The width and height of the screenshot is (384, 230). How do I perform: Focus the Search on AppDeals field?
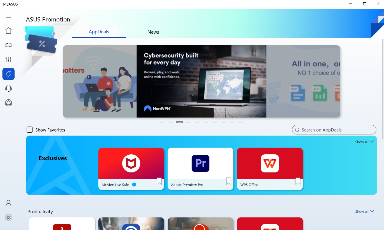pos(334,130)
